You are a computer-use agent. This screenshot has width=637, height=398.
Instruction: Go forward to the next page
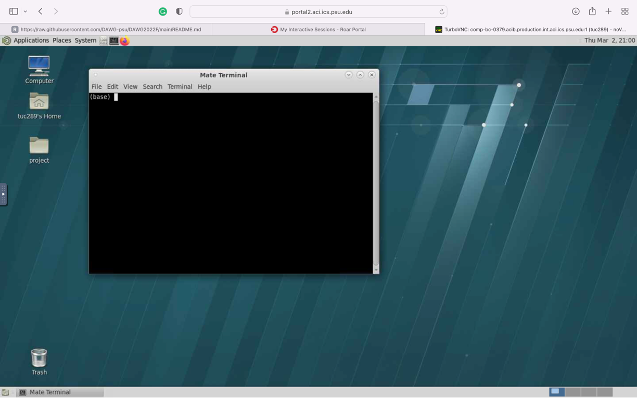pos(56,11)
